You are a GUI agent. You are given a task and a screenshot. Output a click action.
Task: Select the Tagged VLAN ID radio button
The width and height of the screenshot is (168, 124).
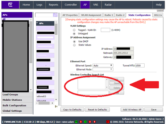(74, 30)
